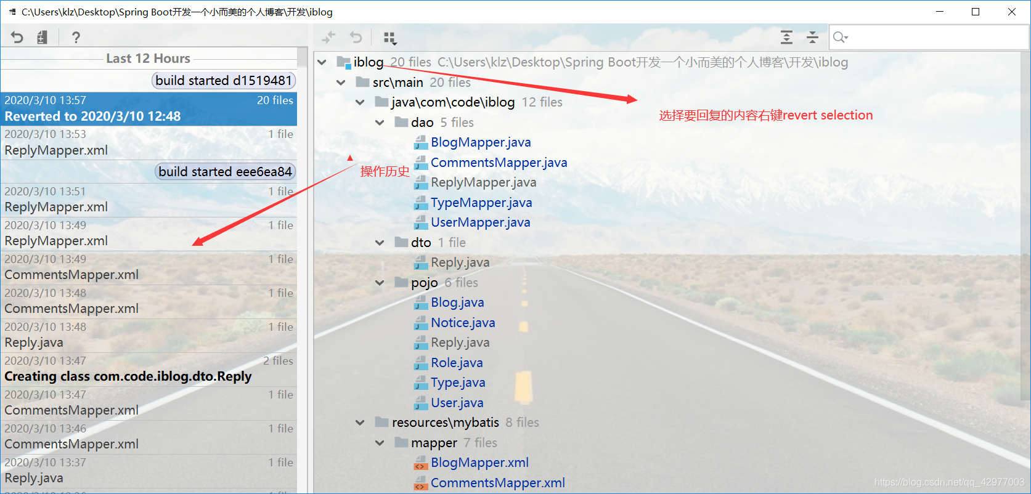The image size is (1031, 494).
Task: Collapse the src\main folder node
Action: click(x=341, y=83)
